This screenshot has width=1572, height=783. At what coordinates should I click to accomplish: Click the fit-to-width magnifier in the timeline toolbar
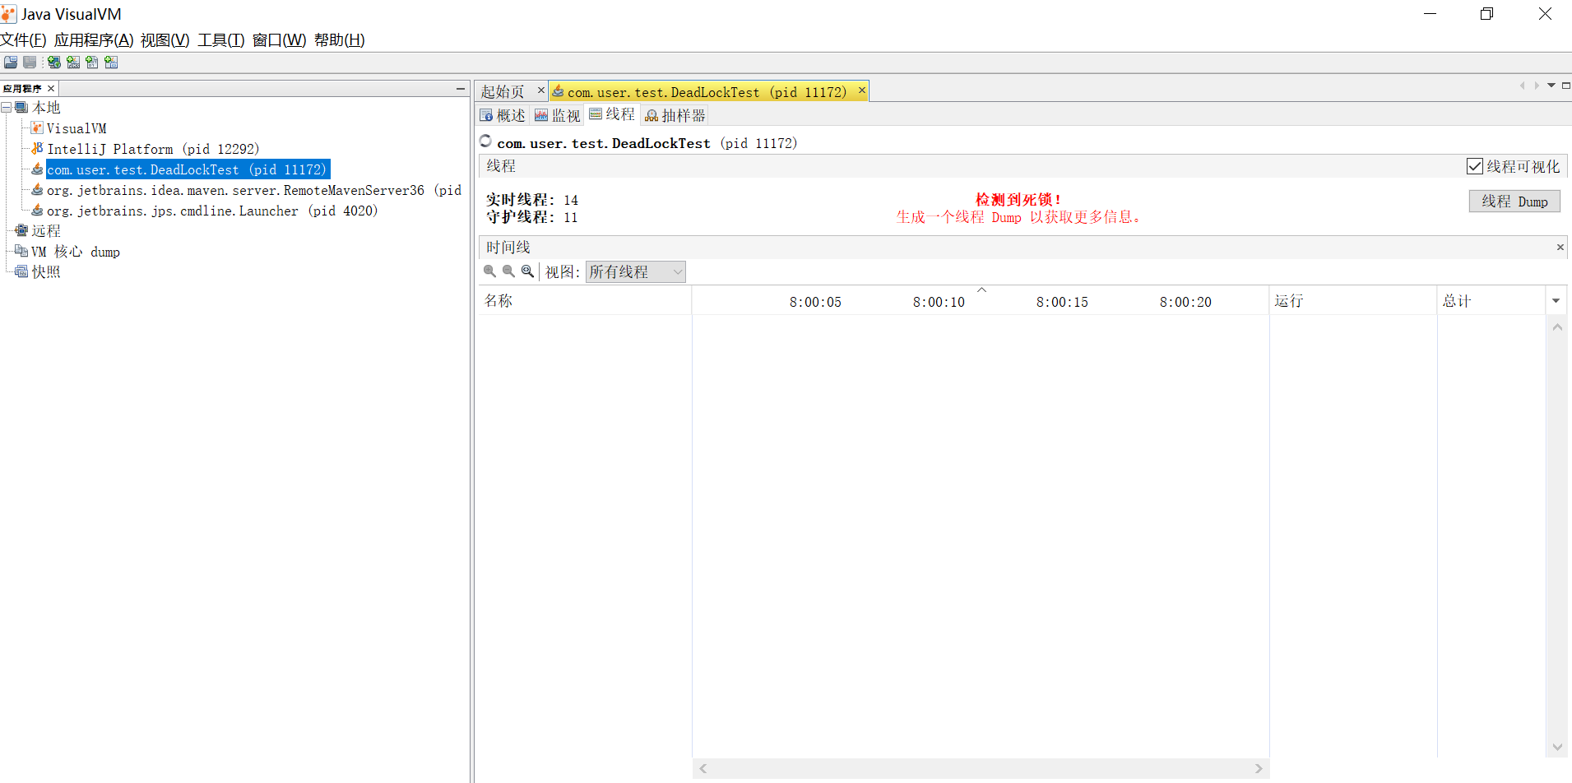click(x=527, y=271)
